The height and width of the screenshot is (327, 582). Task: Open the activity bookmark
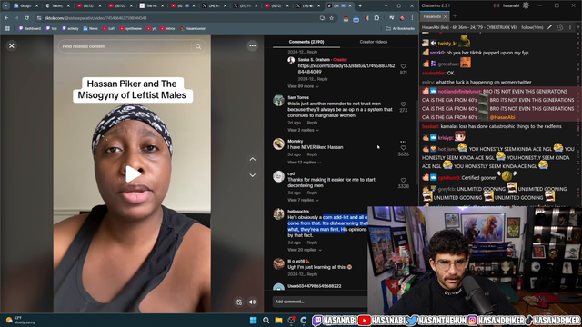[x=71, y=28]
